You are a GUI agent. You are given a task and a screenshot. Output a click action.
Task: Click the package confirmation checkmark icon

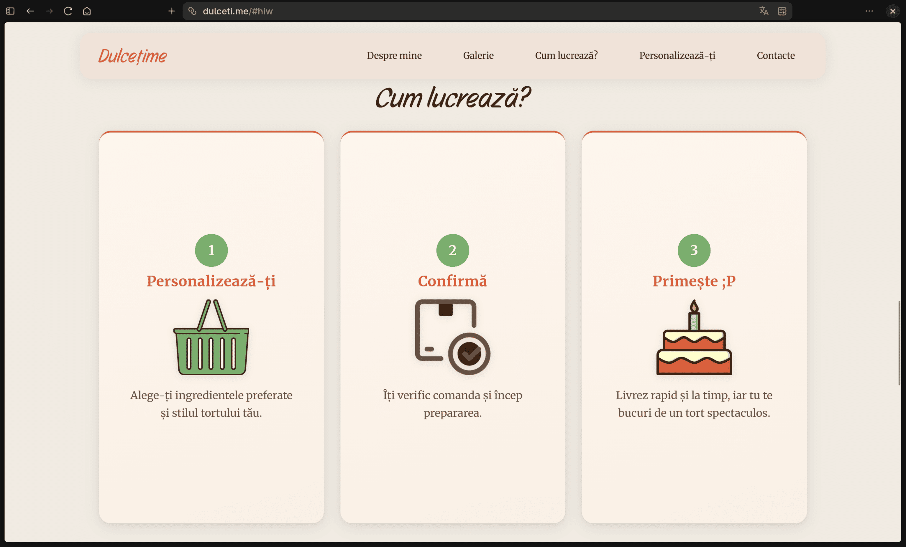[452, 337]
